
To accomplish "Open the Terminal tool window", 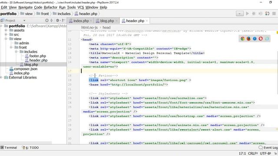I will [x=9, y=147].
